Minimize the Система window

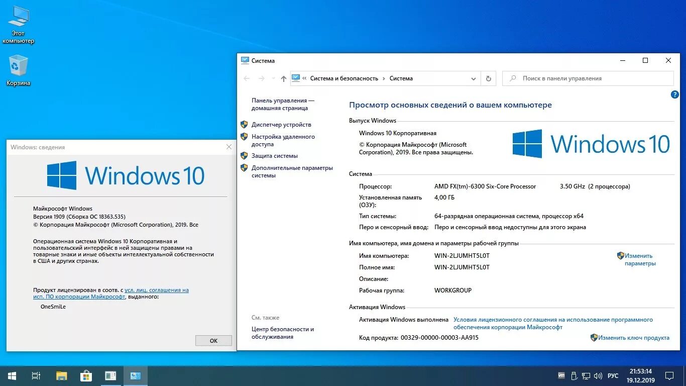pyautogui.click(x=623, y=60)
